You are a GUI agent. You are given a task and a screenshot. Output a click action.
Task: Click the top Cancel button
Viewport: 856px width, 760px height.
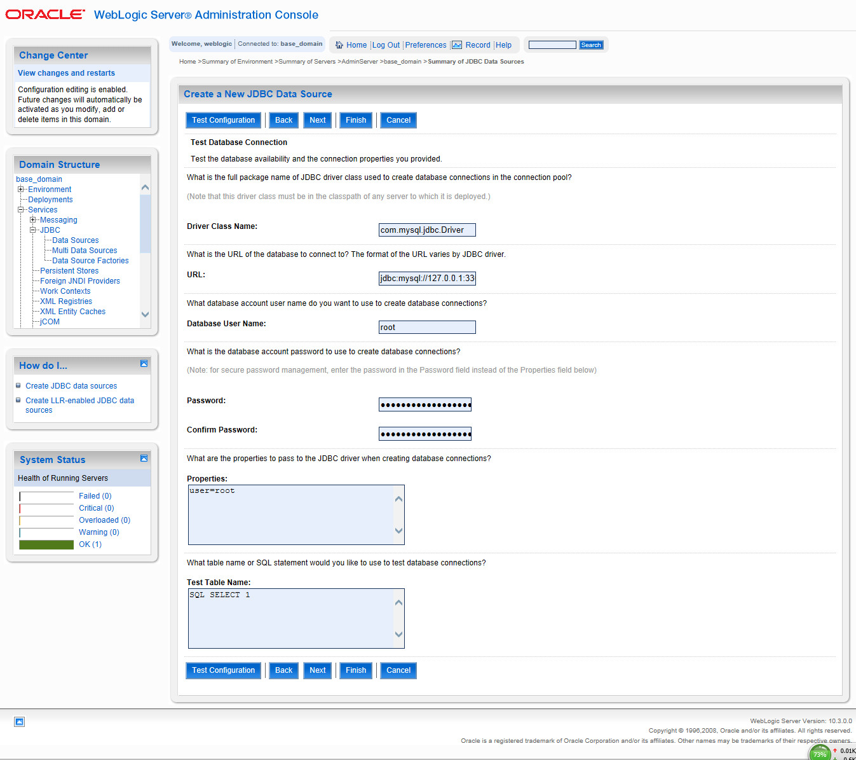pos(398,120)
